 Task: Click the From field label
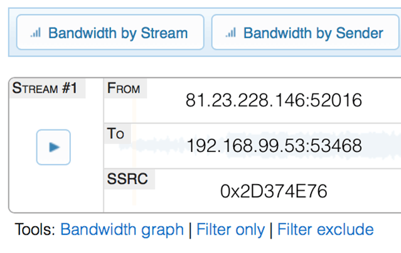[124, 89]
